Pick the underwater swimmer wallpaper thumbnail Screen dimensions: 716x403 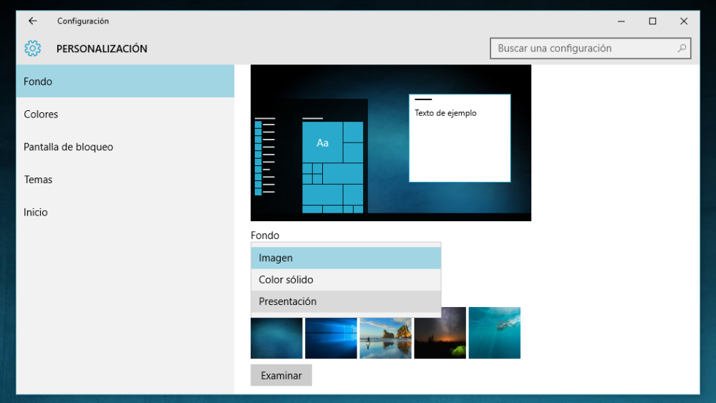pyautogui.click(x=495, y=333)
